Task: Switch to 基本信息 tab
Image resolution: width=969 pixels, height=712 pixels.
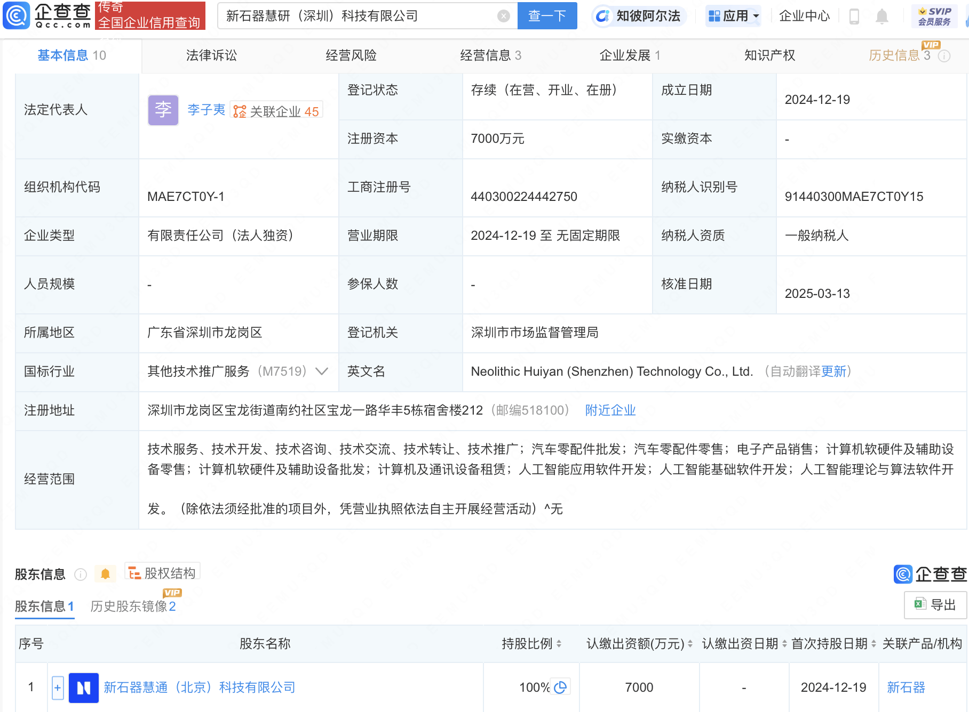Action: pyautogui.click(x=72, y=55)
